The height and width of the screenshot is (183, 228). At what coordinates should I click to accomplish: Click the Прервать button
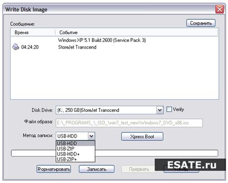(139, 169)
